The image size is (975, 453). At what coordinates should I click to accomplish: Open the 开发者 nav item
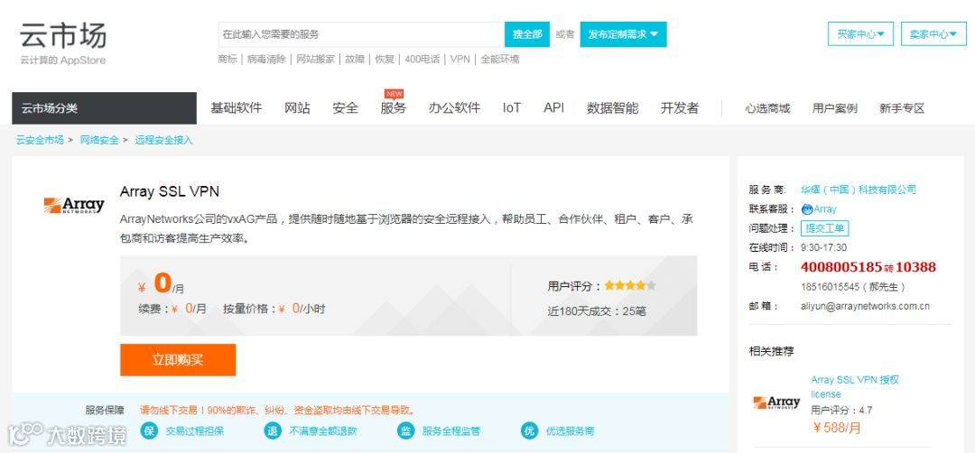pyautogui.click(x=680, y=108)
